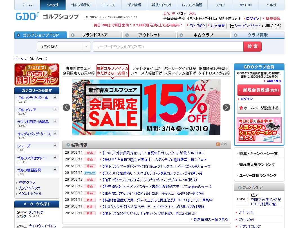Screen dimensions: 296x228
Task: Click ホームページ設定する button
Action: (x=259, y=108)
